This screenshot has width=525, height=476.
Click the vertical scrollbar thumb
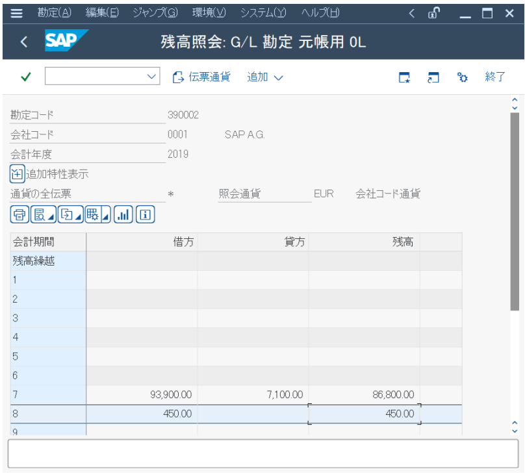click(515, 212)
